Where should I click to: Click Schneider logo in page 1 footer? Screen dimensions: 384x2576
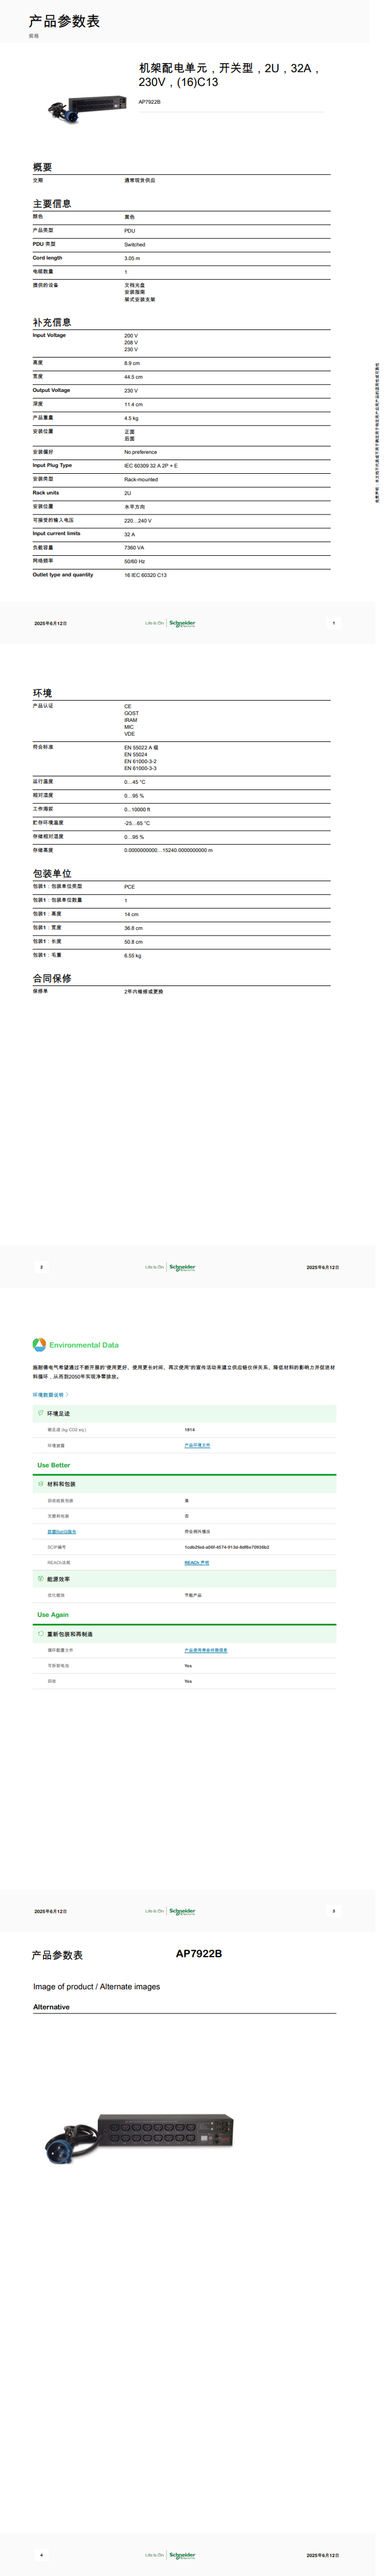point(182,623)
